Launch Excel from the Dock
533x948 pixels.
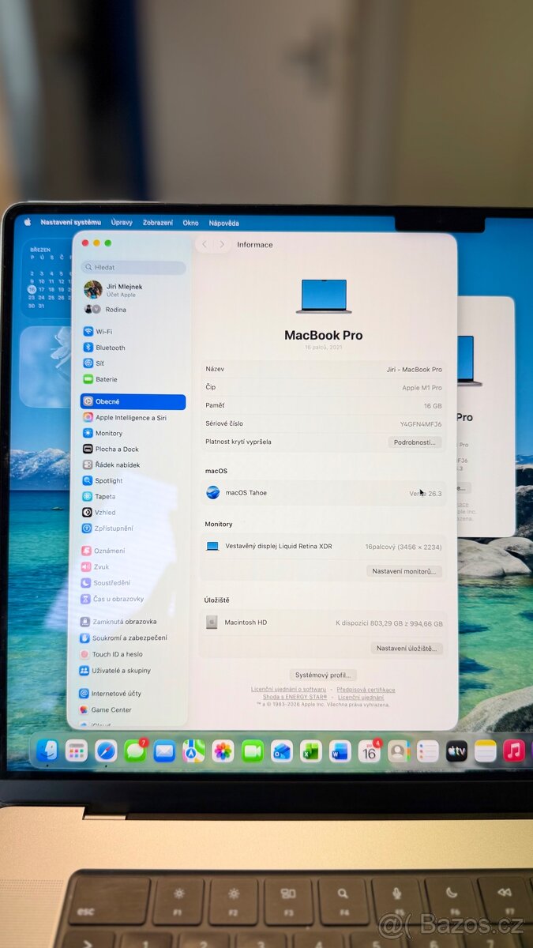coord(310,750)
